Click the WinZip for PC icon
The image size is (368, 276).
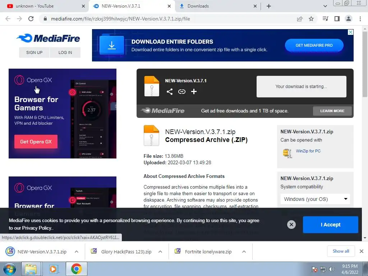(287, 153)
